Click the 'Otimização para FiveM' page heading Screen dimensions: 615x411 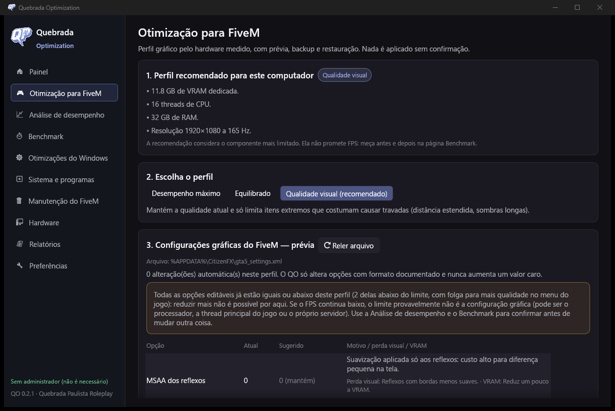tap(199, 33)
